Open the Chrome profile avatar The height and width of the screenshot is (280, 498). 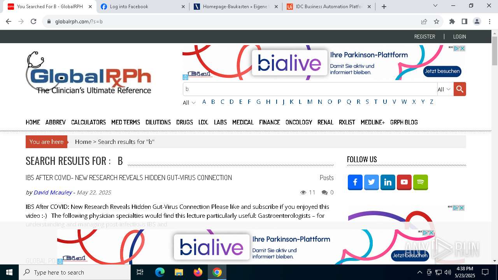click(477, 22)
